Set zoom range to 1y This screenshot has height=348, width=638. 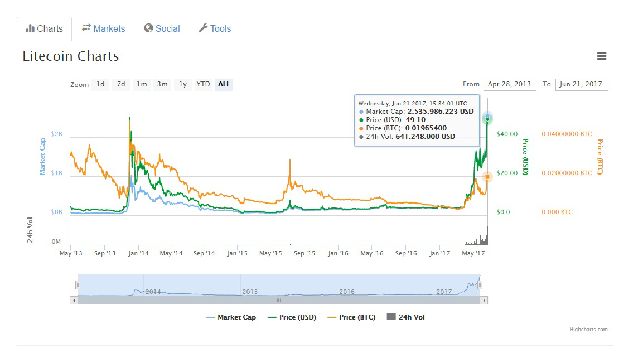point(183,84)
